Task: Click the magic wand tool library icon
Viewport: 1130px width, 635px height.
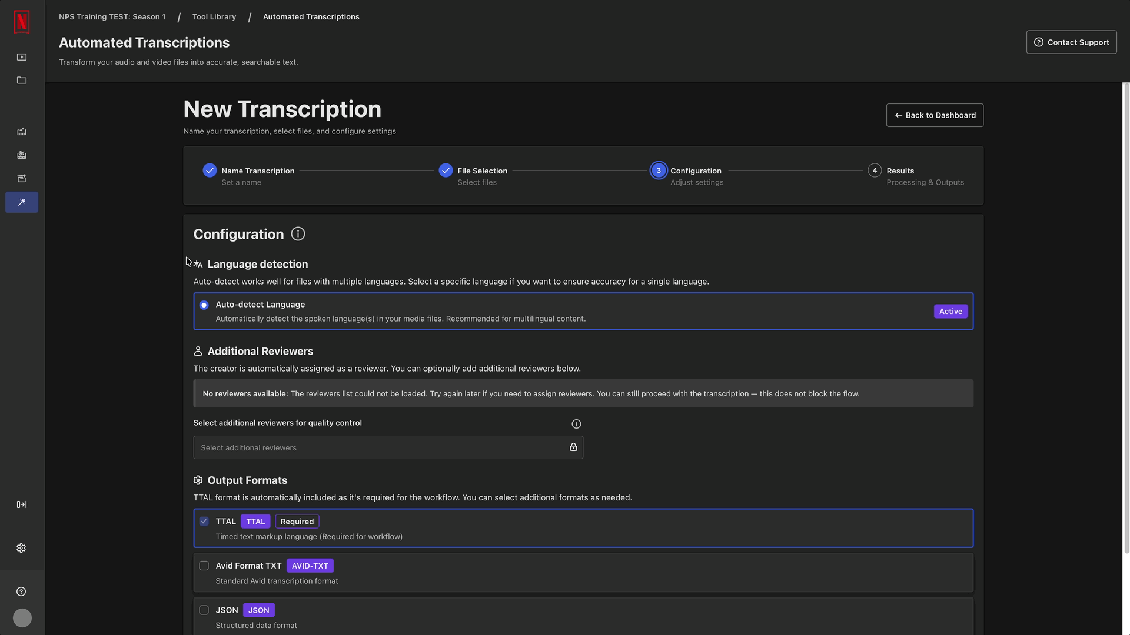Action: [22, 202]
